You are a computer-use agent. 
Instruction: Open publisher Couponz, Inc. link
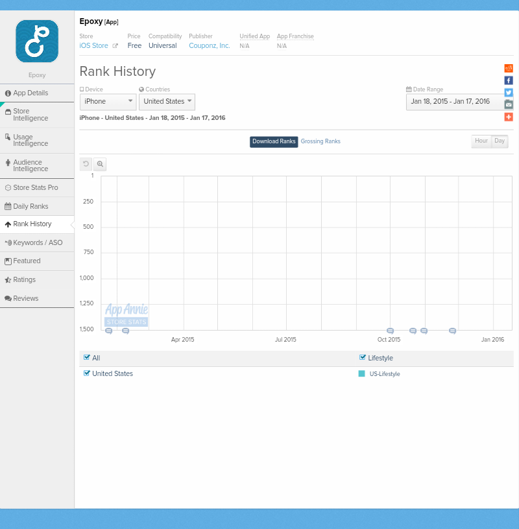(210, 45)
